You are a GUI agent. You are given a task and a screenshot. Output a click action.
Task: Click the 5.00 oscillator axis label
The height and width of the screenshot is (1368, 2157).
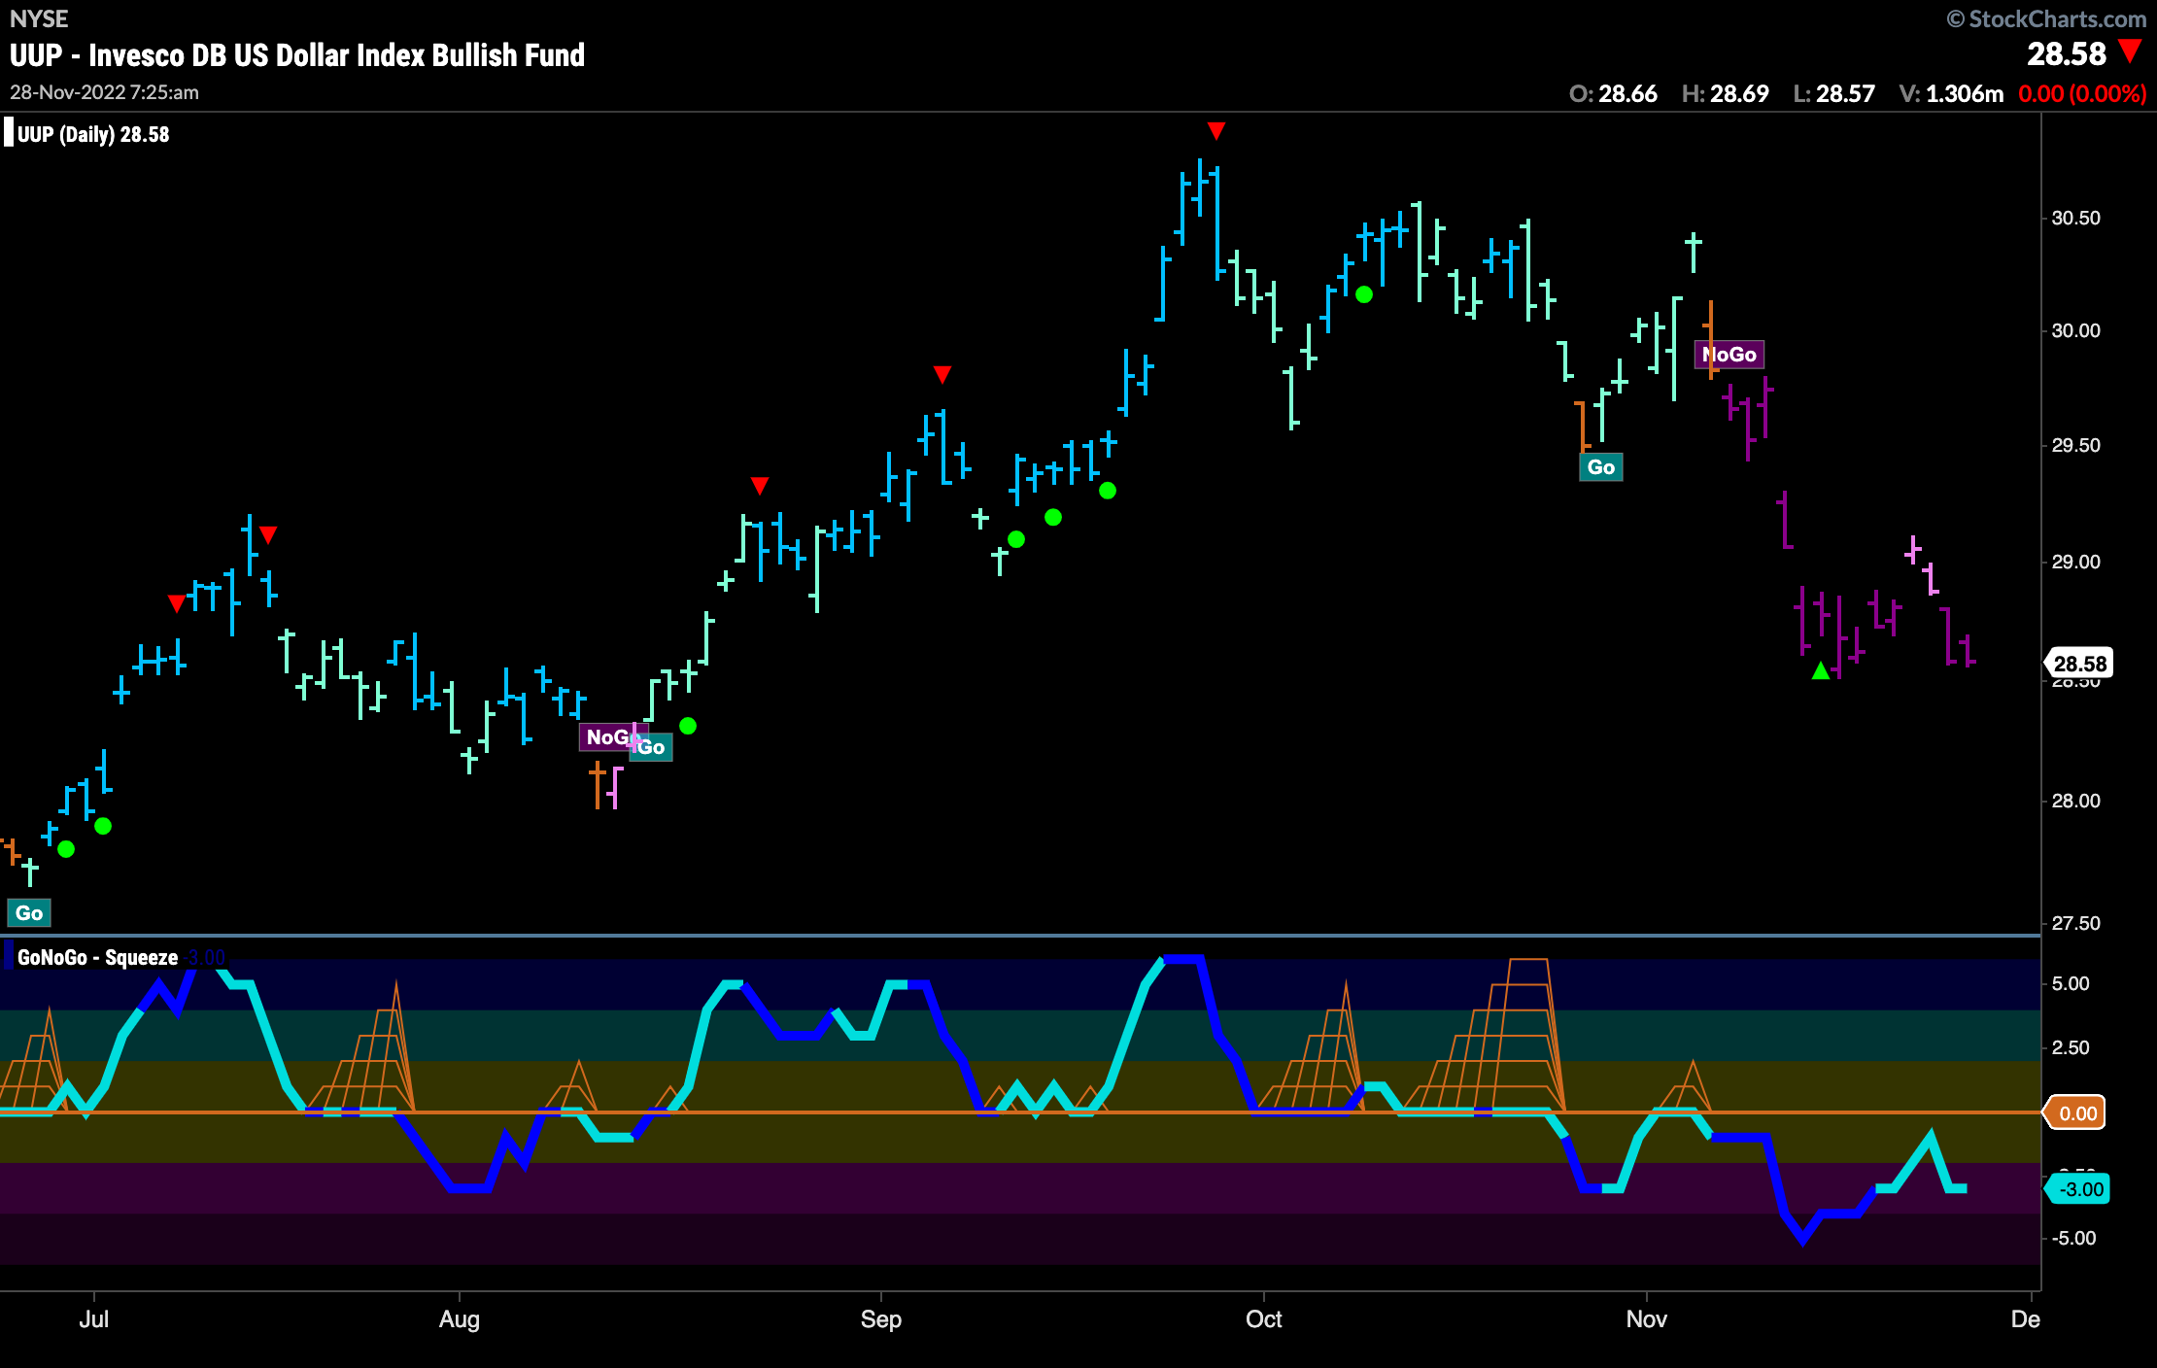click(2071, 983)
